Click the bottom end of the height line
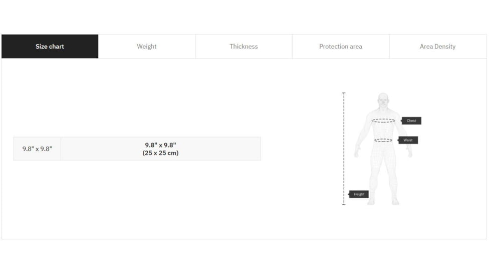The image size is (490, 276). pos(344,204)
